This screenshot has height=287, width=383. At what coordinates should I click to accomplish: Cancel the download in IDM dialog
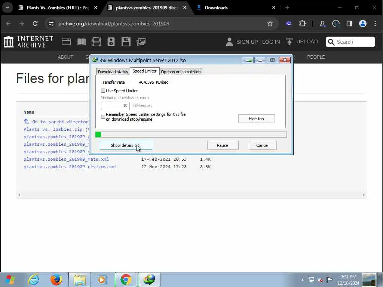pos(263,145)
